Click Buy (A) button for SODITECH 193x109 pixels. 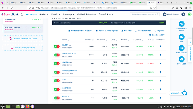click(x=55, y=89)
